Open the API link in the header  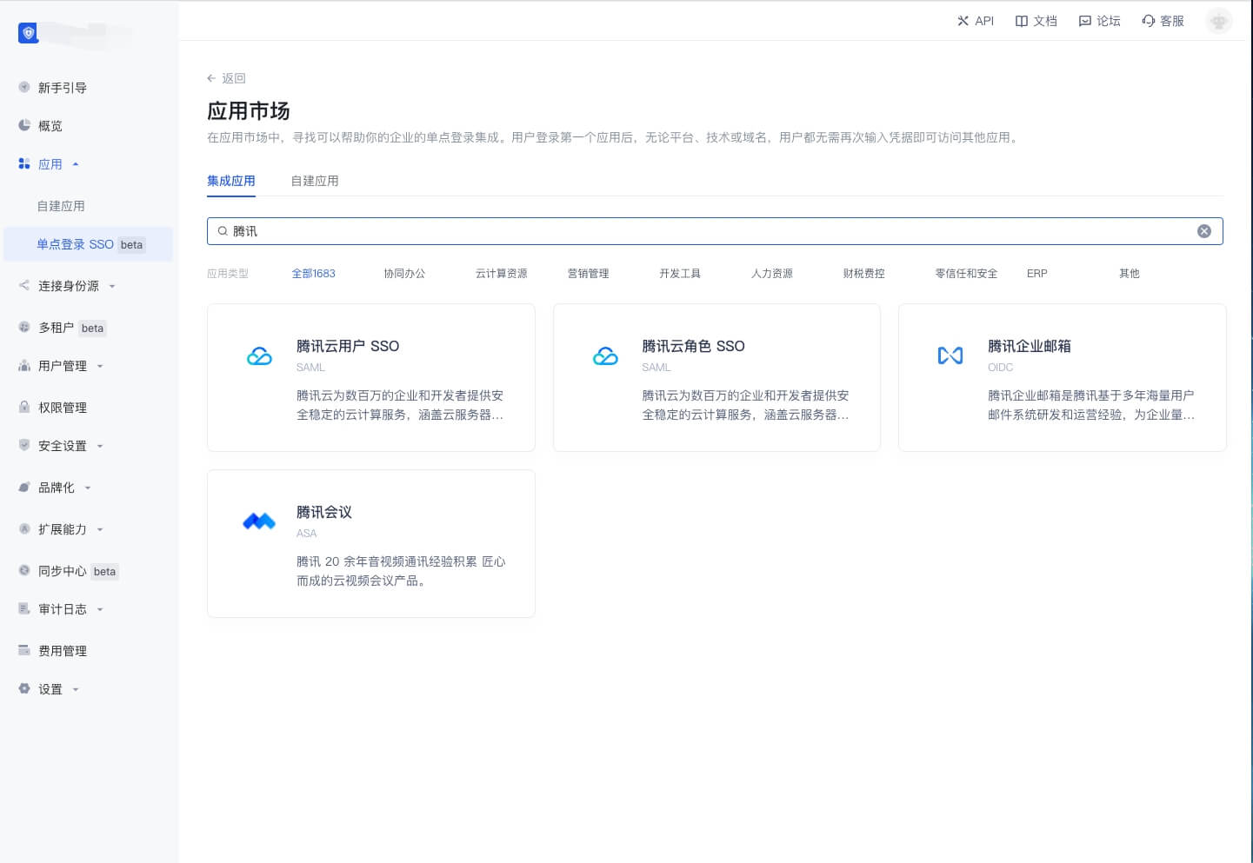click(975, 21)
